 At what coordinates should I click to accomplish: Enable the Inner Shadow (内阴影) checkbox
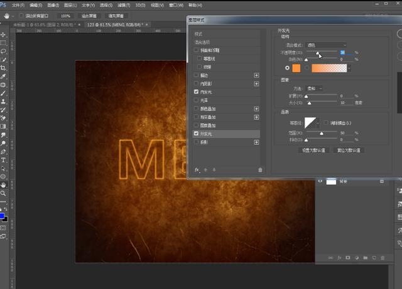[x=197, y=83]
